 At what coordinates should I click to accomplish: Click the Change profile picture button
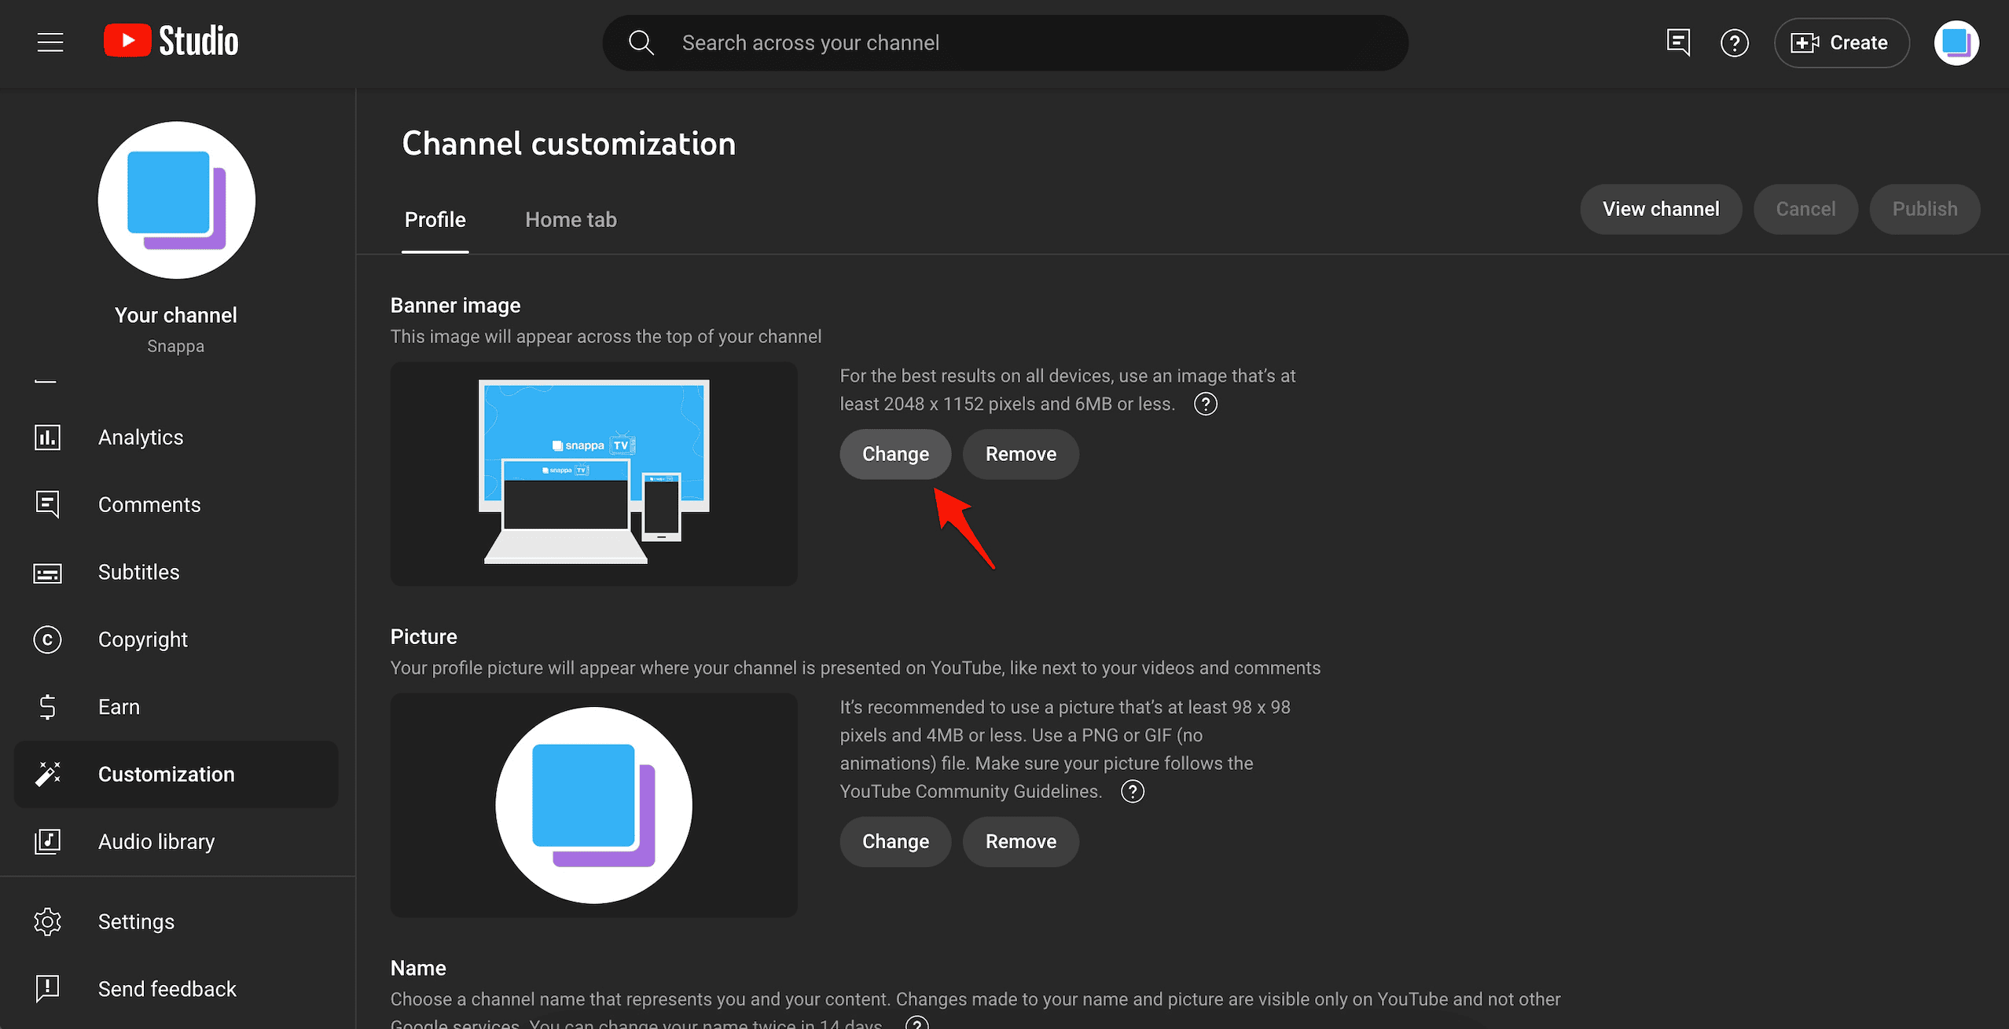click(x=895, y=841)
